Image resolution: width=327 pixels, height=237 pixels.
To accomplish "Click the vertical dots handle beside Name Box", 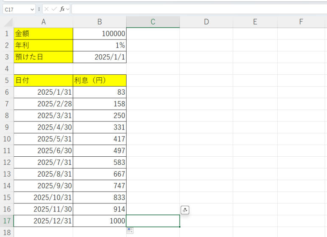I will tap(39, 9).
